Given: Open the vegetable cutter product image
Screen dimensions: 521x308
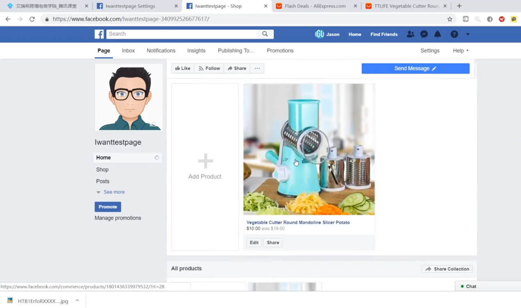Looking at the screenshot, I should 309,149.
